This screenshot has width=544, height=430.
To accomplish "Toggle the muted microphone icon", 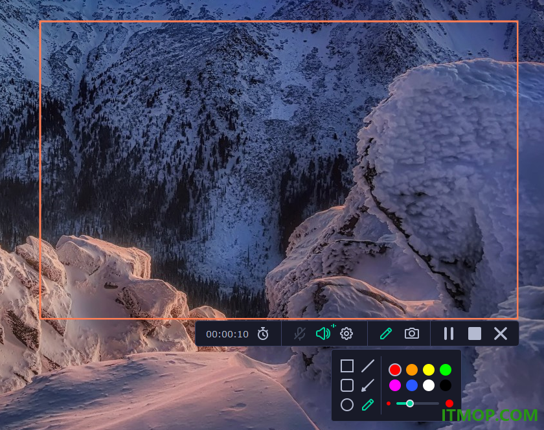I will click(x=299, y=334).
